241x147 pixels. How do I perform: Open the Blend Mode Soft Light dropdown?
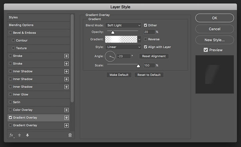pyautogui.click(x=123, y=25)
